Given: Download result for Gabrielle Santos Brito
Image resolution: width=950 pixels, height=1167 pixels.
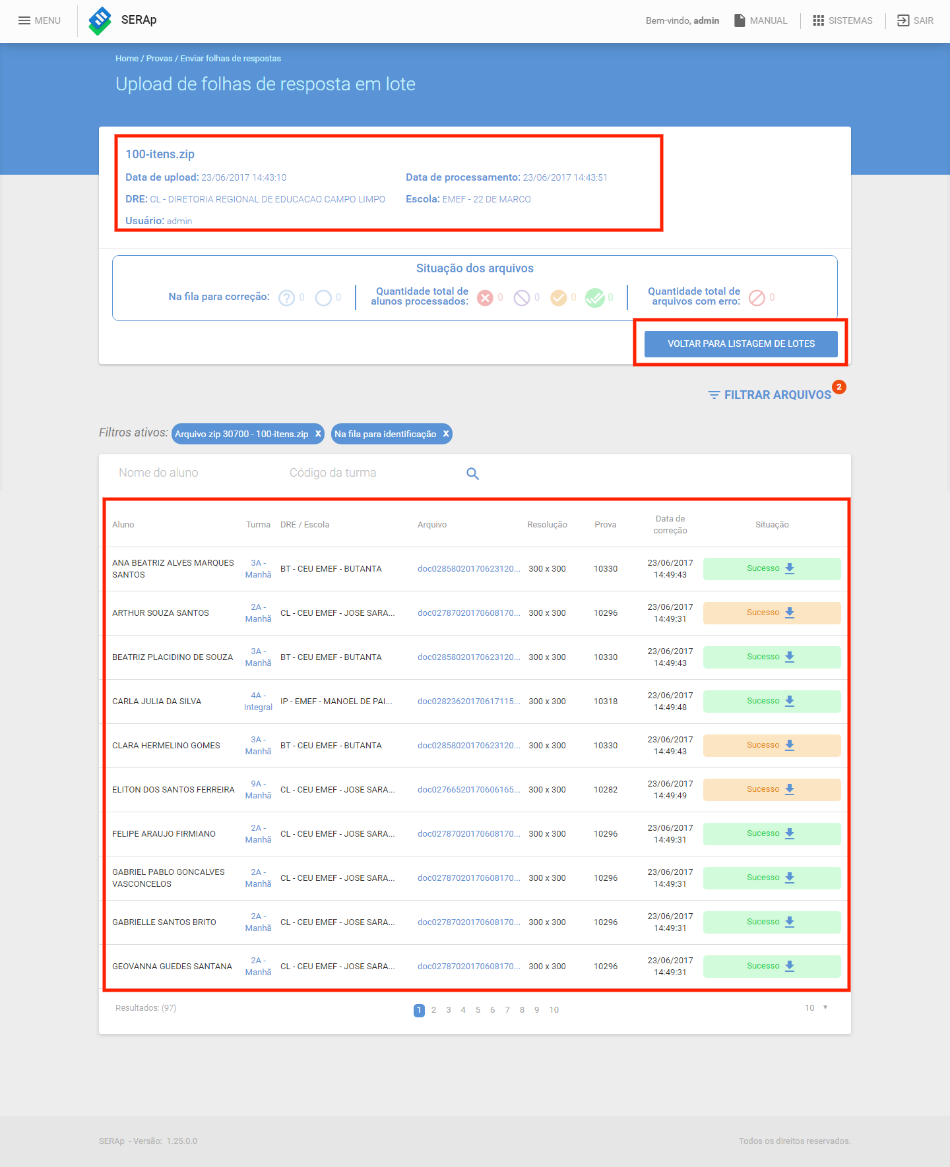Looking at the screenshot, I should (790, 922).
